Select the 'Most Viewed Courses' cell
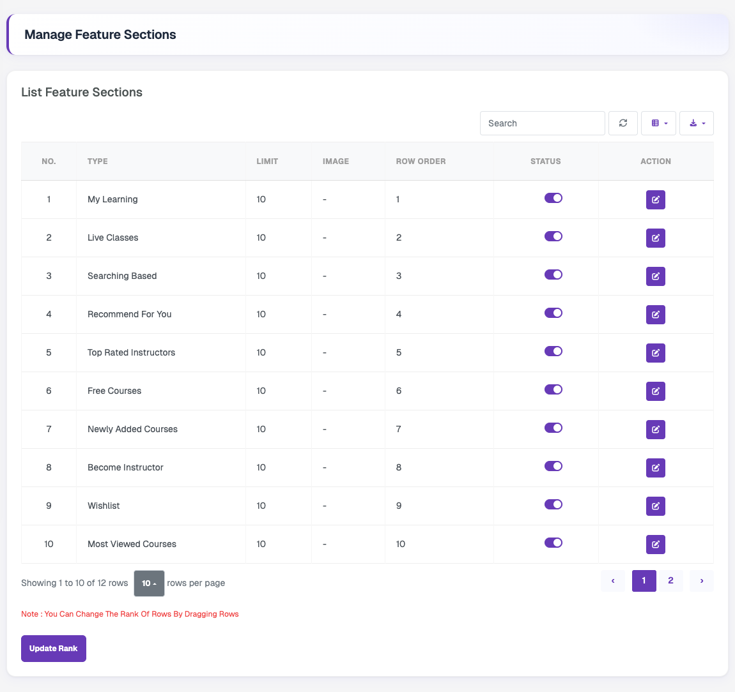Screen dimensions: 735x692 point(161,545)
